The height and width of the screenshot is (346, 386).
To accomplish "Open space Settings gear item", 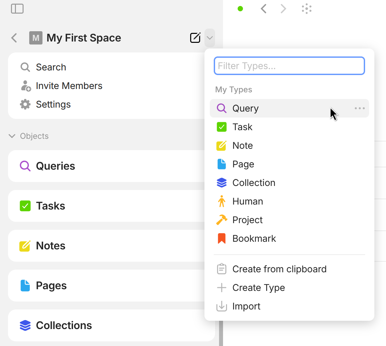I will [x=53, y=104].
